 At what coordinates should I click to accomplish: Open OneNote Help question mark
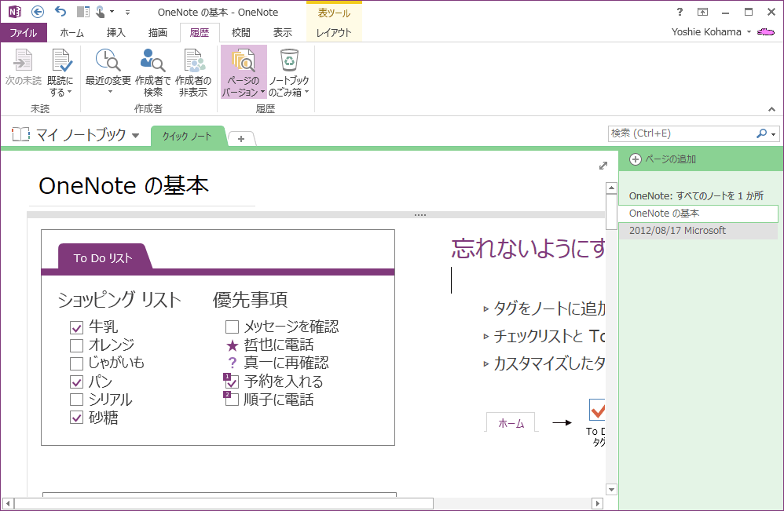click(680, 12)
